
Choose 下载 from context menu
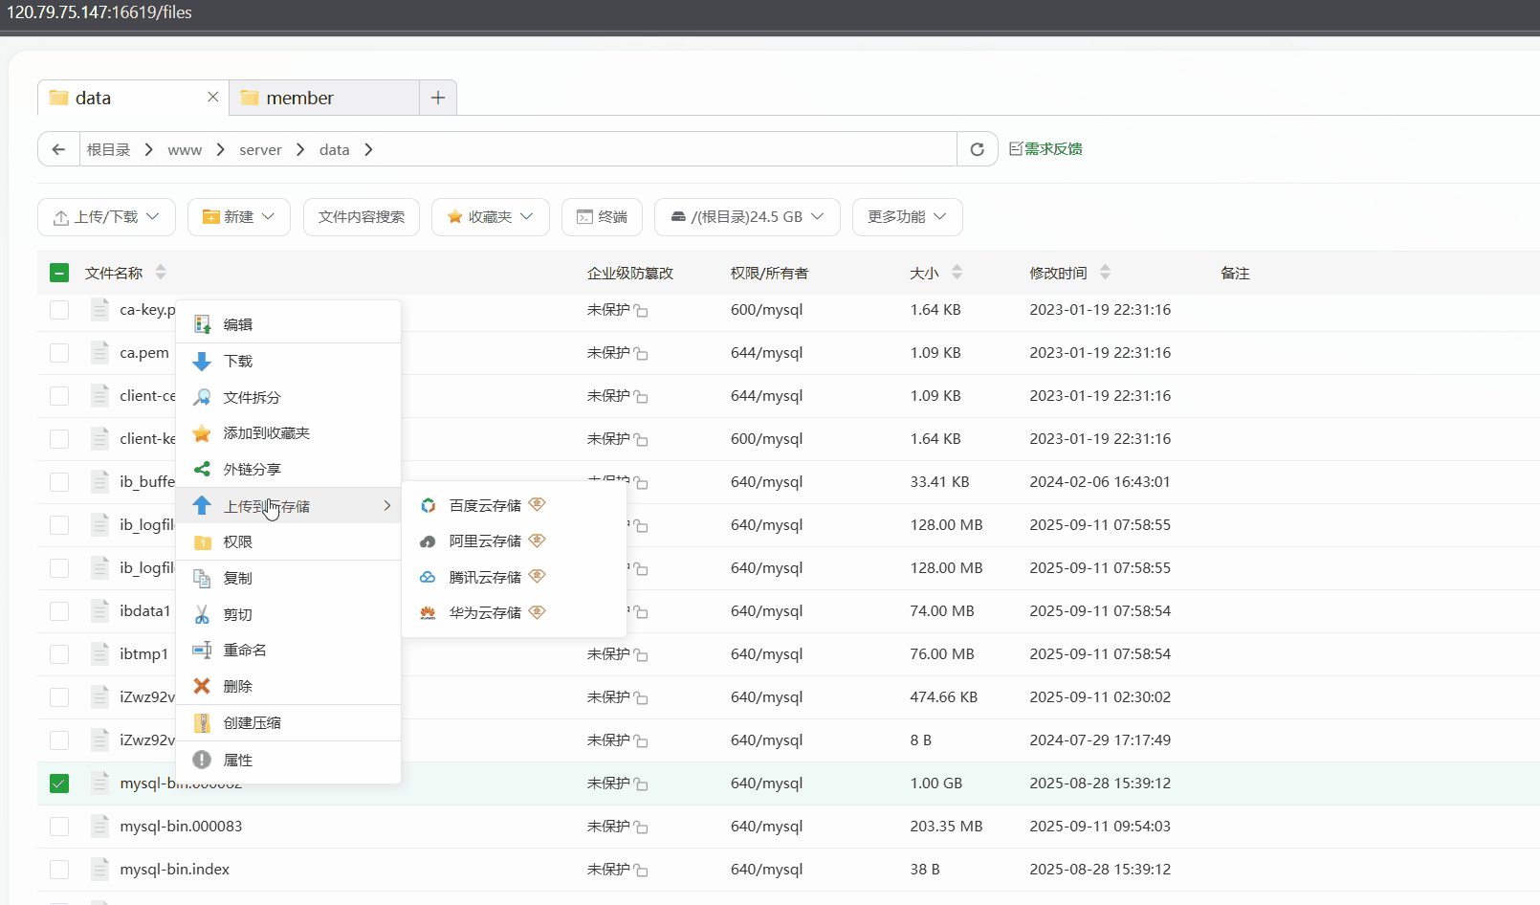tap(288, 361)
